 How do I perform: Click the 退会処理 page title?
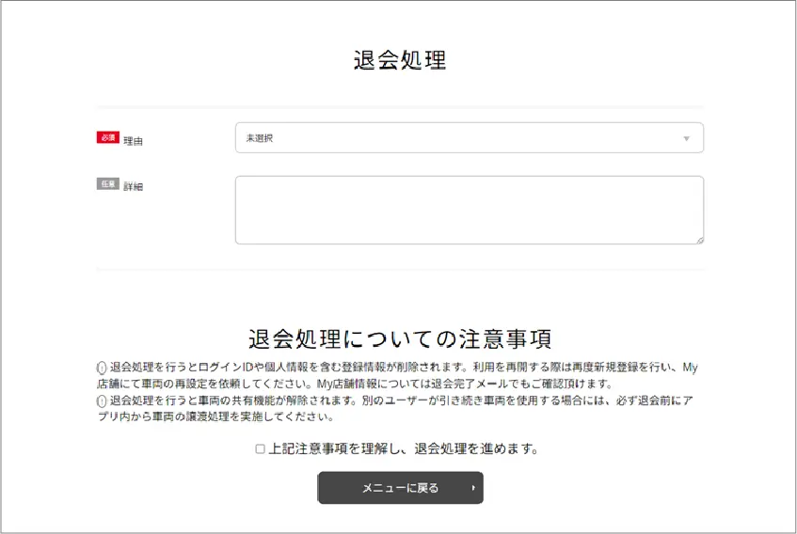[399, 60]
